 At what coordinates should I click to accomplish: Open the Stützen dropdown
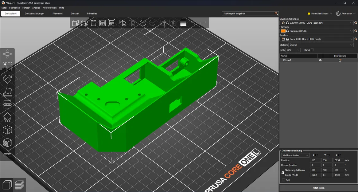[x=321, y=45]
